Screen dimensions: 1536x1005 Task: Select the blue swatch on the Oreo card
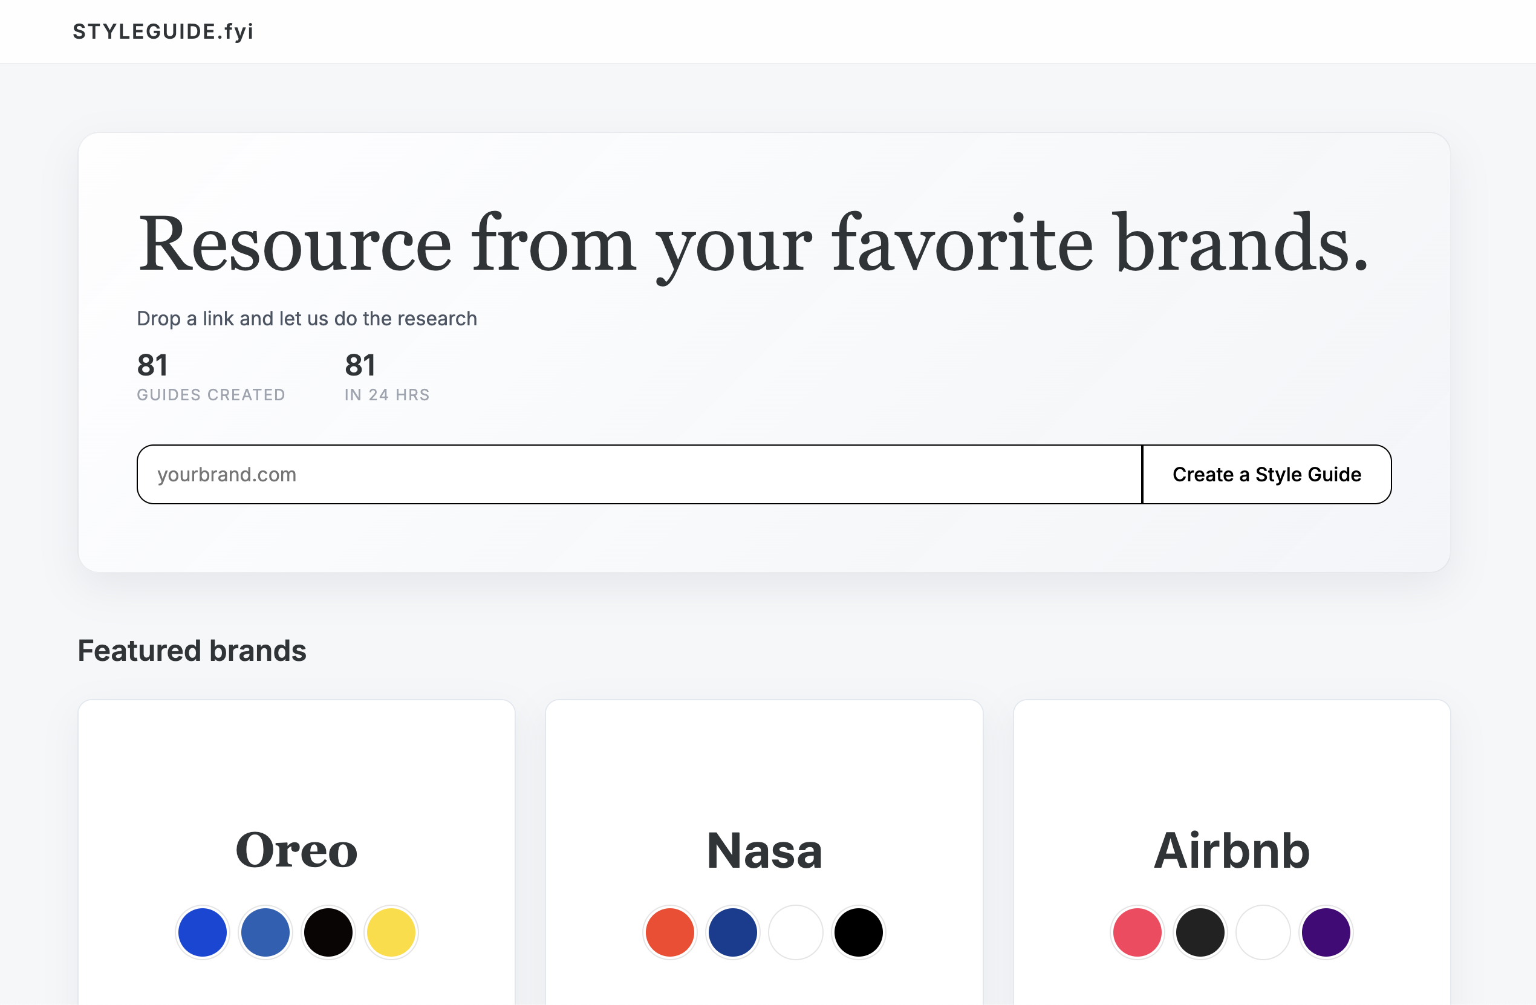202,932
